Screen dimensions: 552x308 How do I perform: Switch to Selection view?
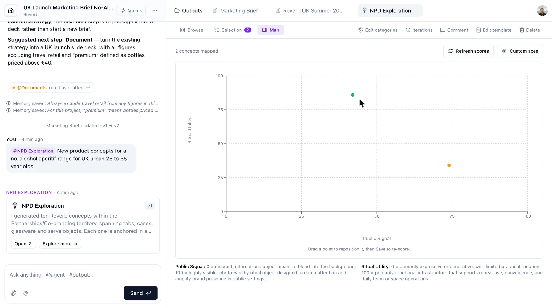232,30
